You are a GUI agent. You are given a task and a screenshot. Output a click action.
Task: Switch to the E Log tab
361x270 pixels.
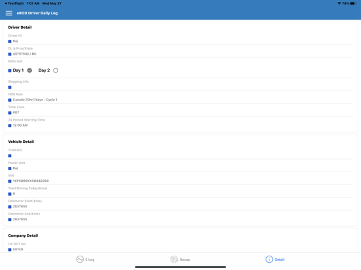86,260
